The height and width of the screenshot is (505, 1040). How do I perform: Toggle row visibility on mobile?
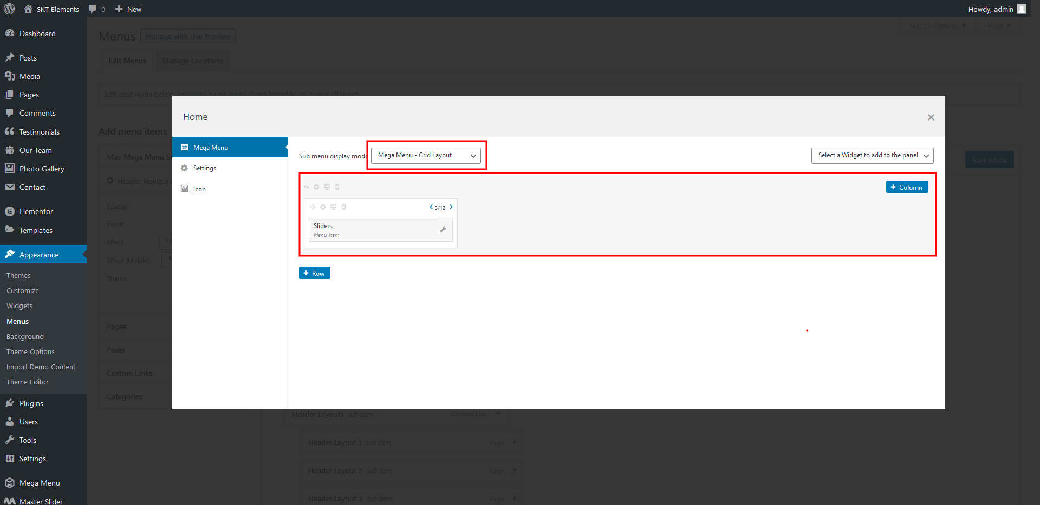(x=337, y=187)
